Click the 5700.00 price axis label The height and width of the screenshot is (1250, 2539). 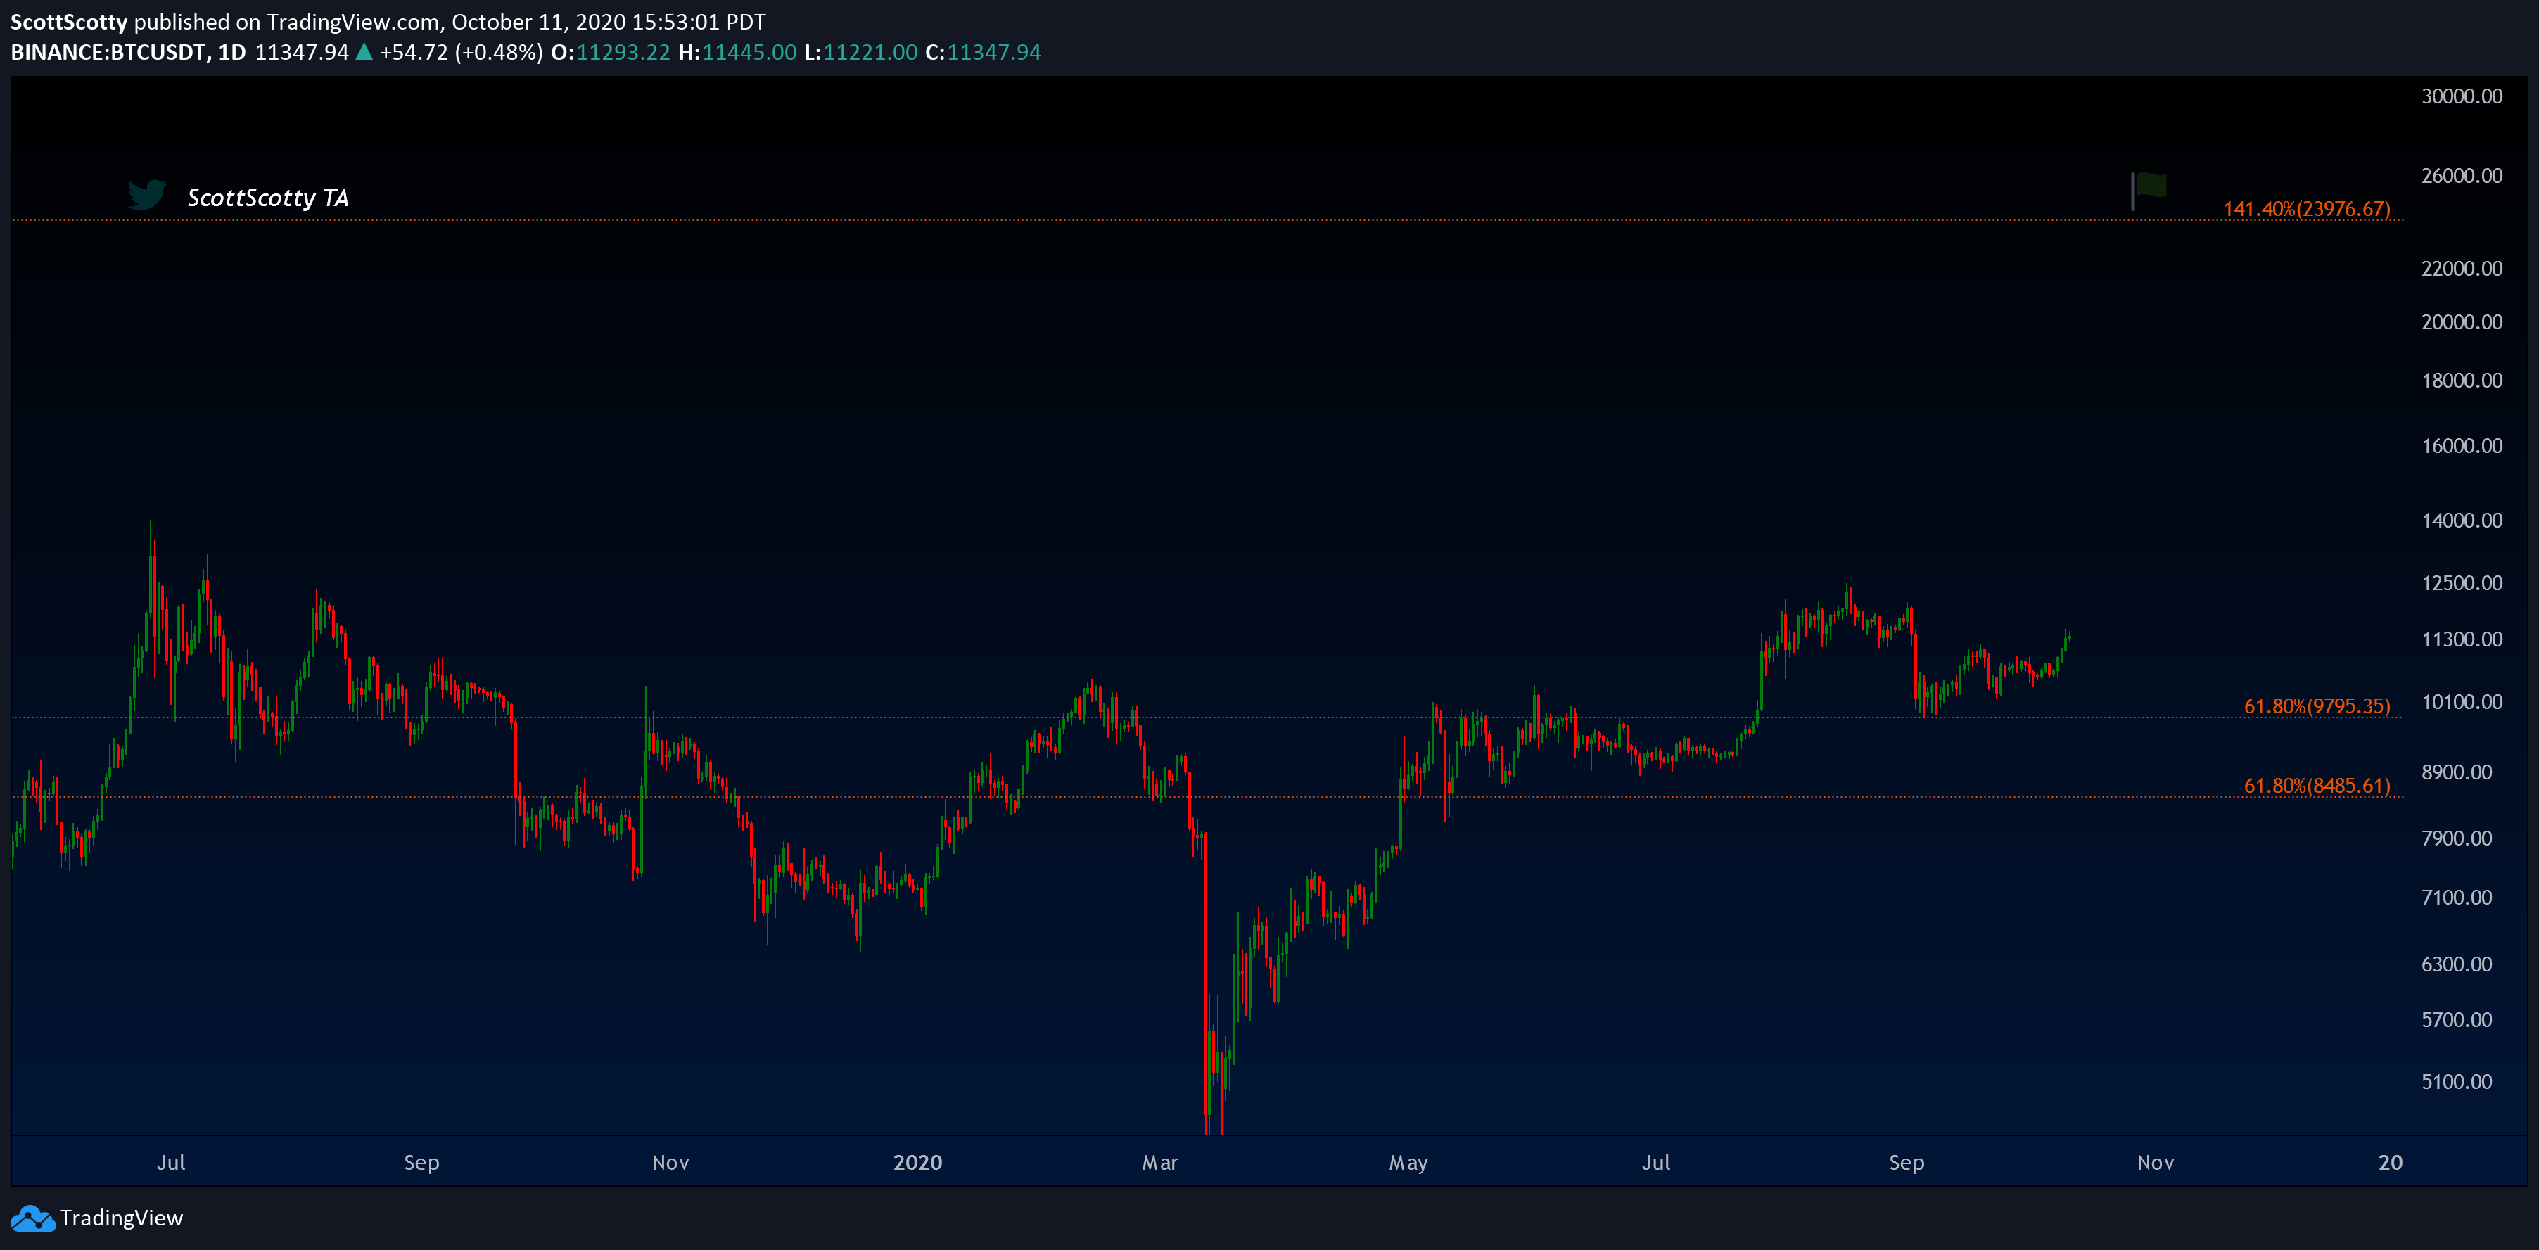(x=2456, y=1019)
